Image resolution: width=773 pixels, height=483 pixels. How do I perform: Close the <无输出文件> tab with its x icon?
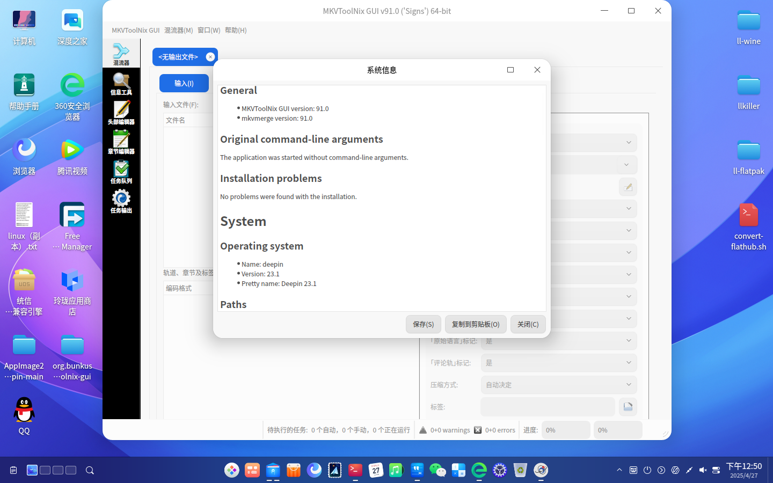(x=210, y=57)
